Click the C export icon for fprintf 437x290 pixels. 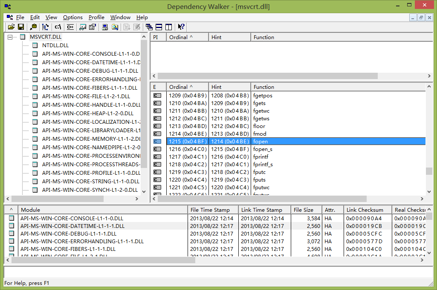pos(157,157)
